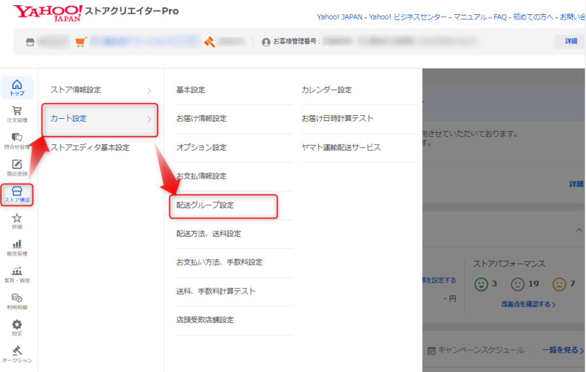Select ストアエディタ基本設定 menu item
The width and height of the screenshot is (586, 372).
click(x=90, y=147)
